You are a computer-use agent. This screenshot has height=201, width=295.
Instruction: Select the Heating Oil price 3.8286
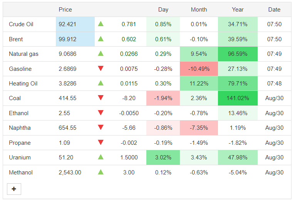[x=67, y=84]
